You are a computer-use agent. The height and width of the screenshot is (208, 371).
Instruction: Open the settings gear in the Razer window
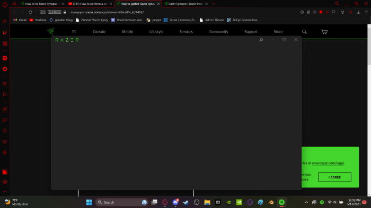click(x=261, y=40)
